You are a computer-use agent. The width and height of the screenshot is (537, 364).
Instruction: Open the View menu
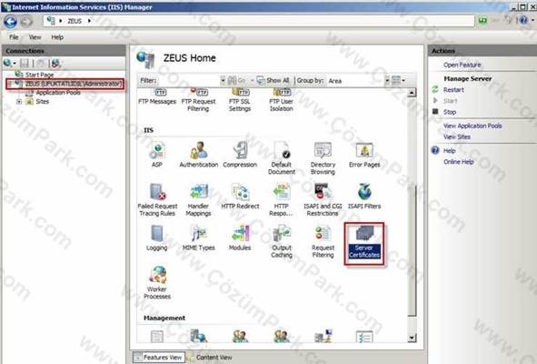coord(35,37)
